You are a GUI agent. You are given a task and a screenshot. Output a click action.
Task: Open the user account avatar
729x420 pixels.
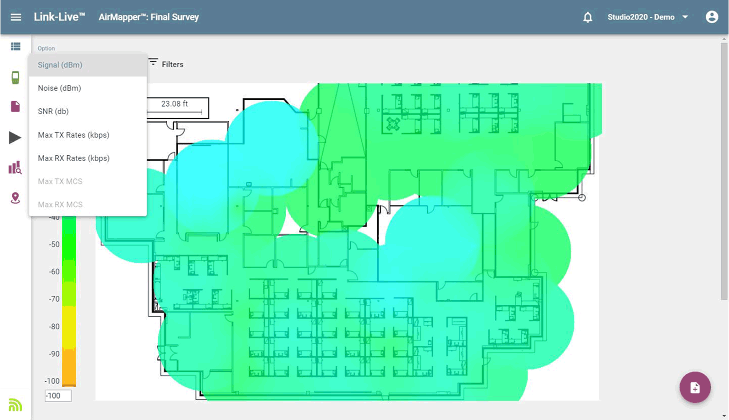712,17
